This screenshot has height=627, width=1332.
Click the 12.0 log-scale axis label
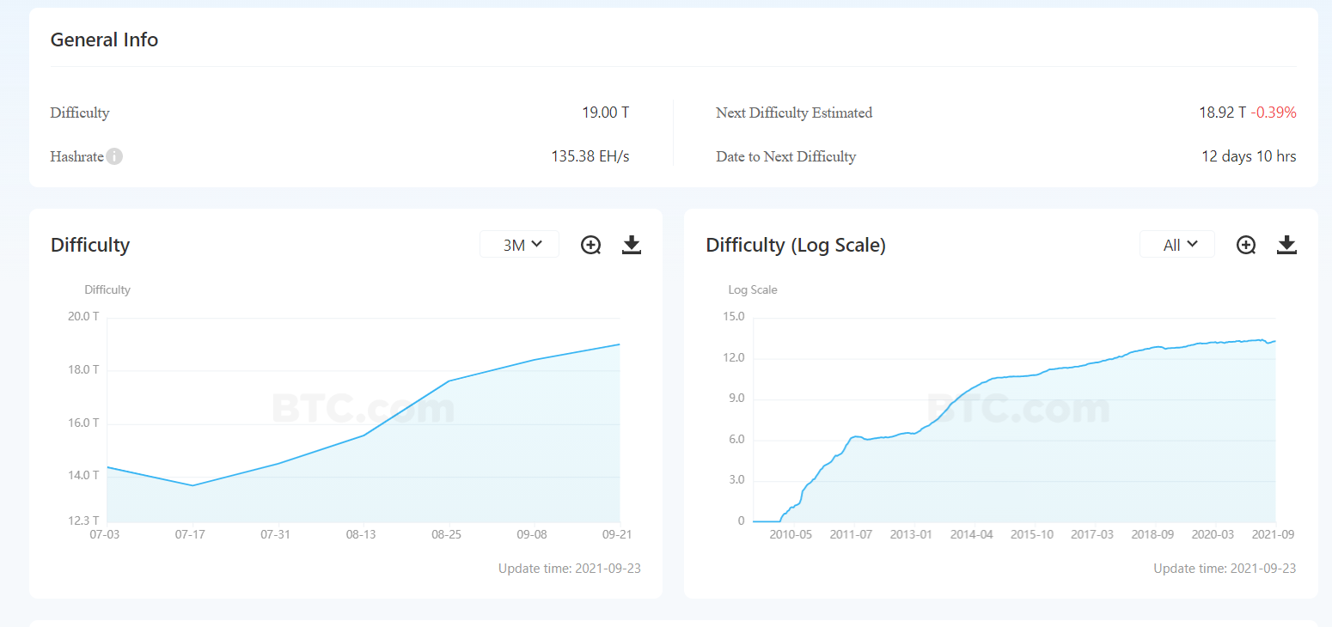[x=733, y=357]
